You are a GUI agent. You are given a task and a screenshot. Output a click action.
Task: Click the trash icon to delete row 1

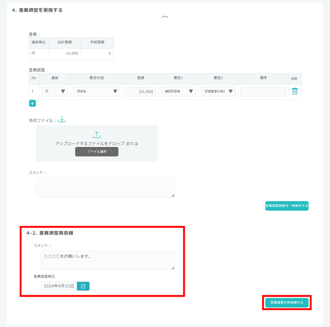(295, 91)
